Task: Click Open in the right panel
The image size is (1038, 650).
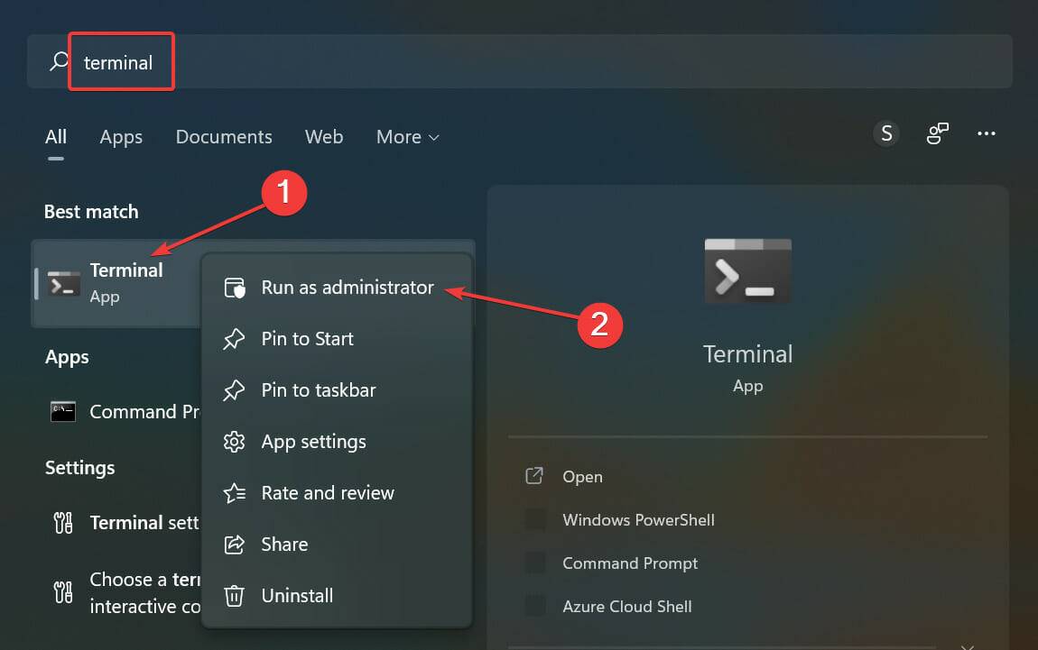Action: coord(582,476)
